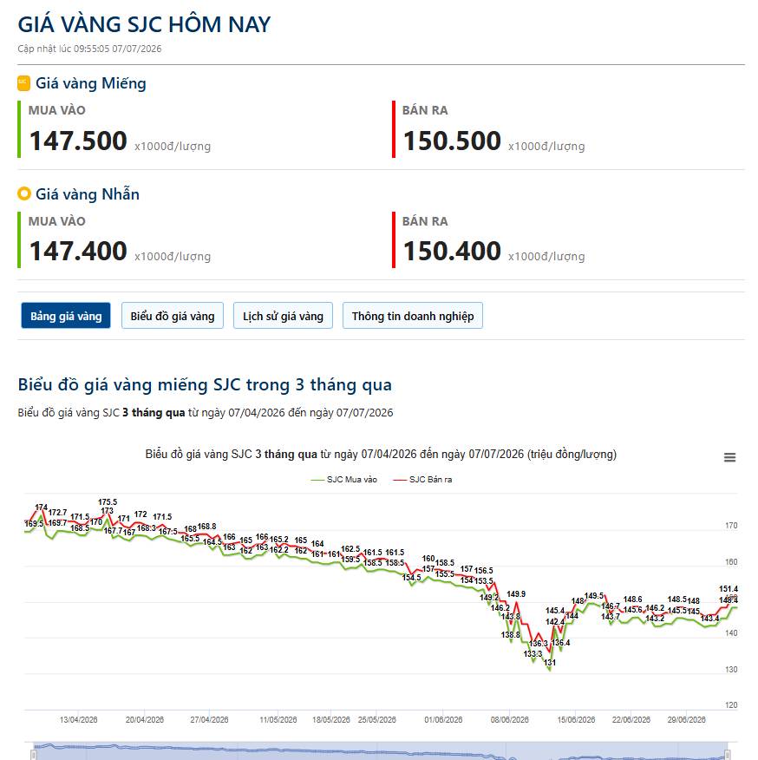
Task: Toggle SJC Bán ra series in legend
Action: pyautogui.click(x=422, y=480)
